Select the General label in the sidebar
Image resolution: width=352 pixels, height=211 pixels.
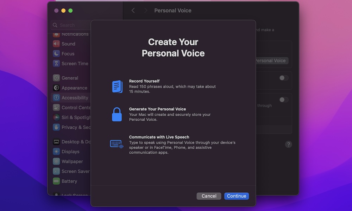70,78
